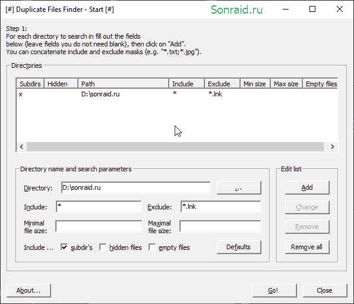Open the About... dialog
This screenshot has width=354, height=304.
[x=29, y=290]
